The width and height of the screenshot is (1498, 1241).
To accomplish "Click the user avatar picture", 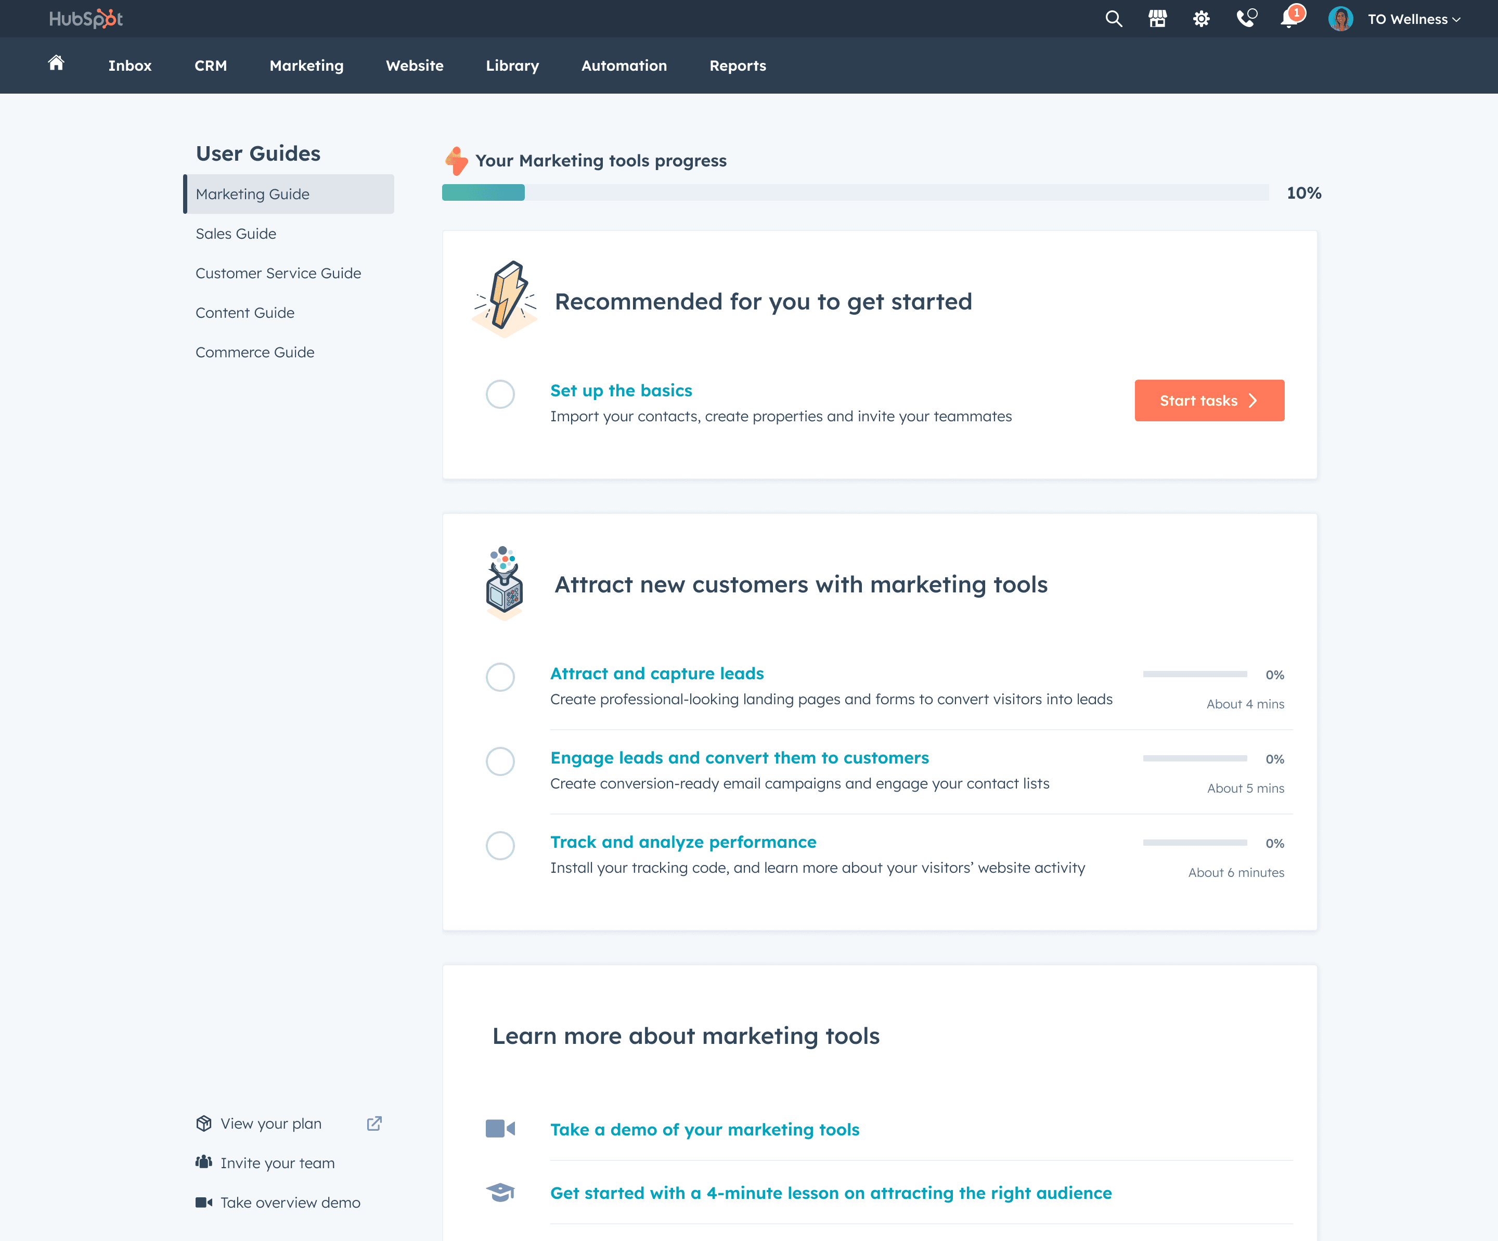I will click(1340, 19).
